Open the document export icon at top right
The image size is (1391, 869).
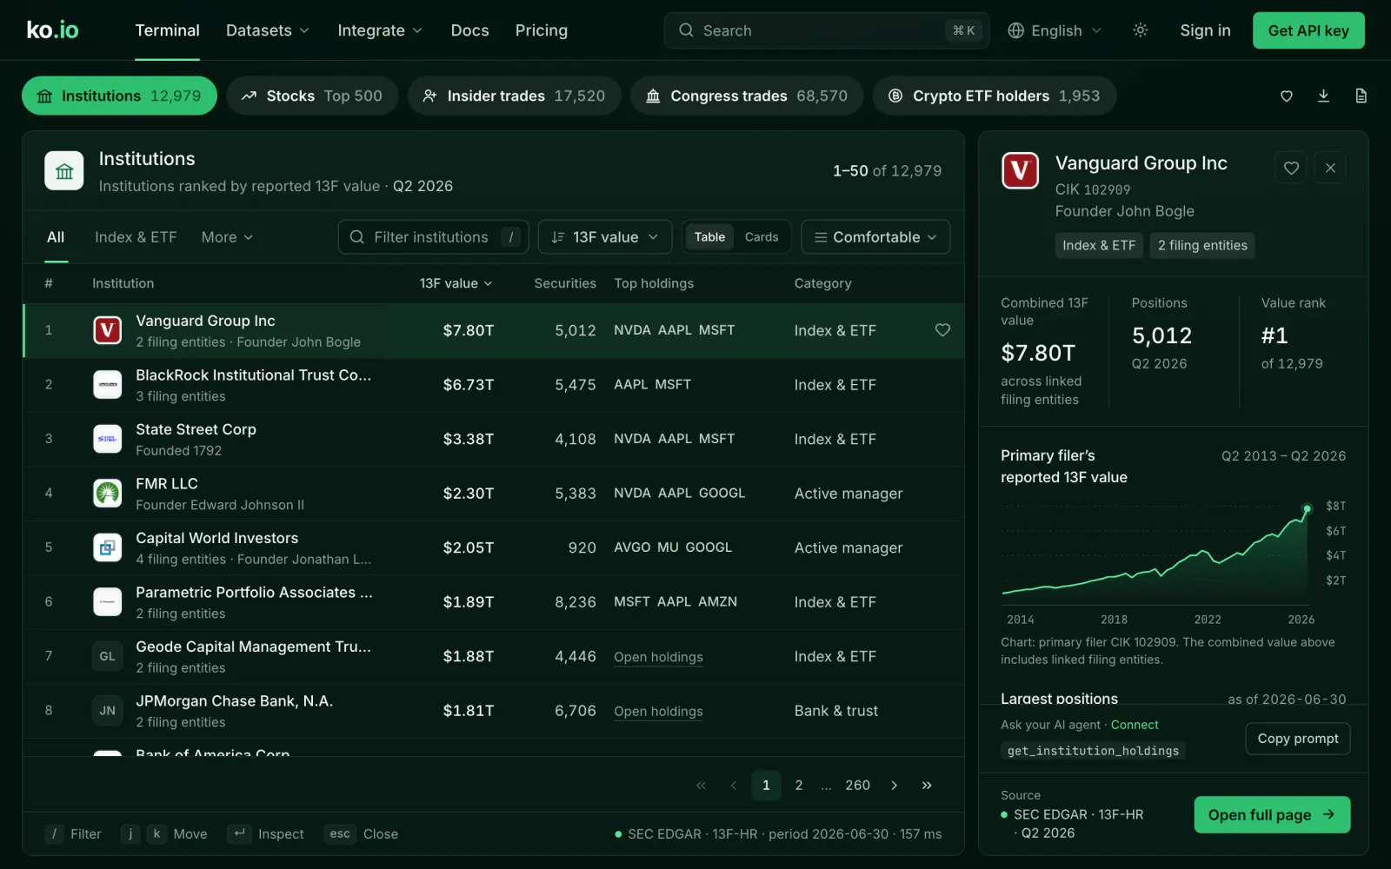tap(1361, 96)
